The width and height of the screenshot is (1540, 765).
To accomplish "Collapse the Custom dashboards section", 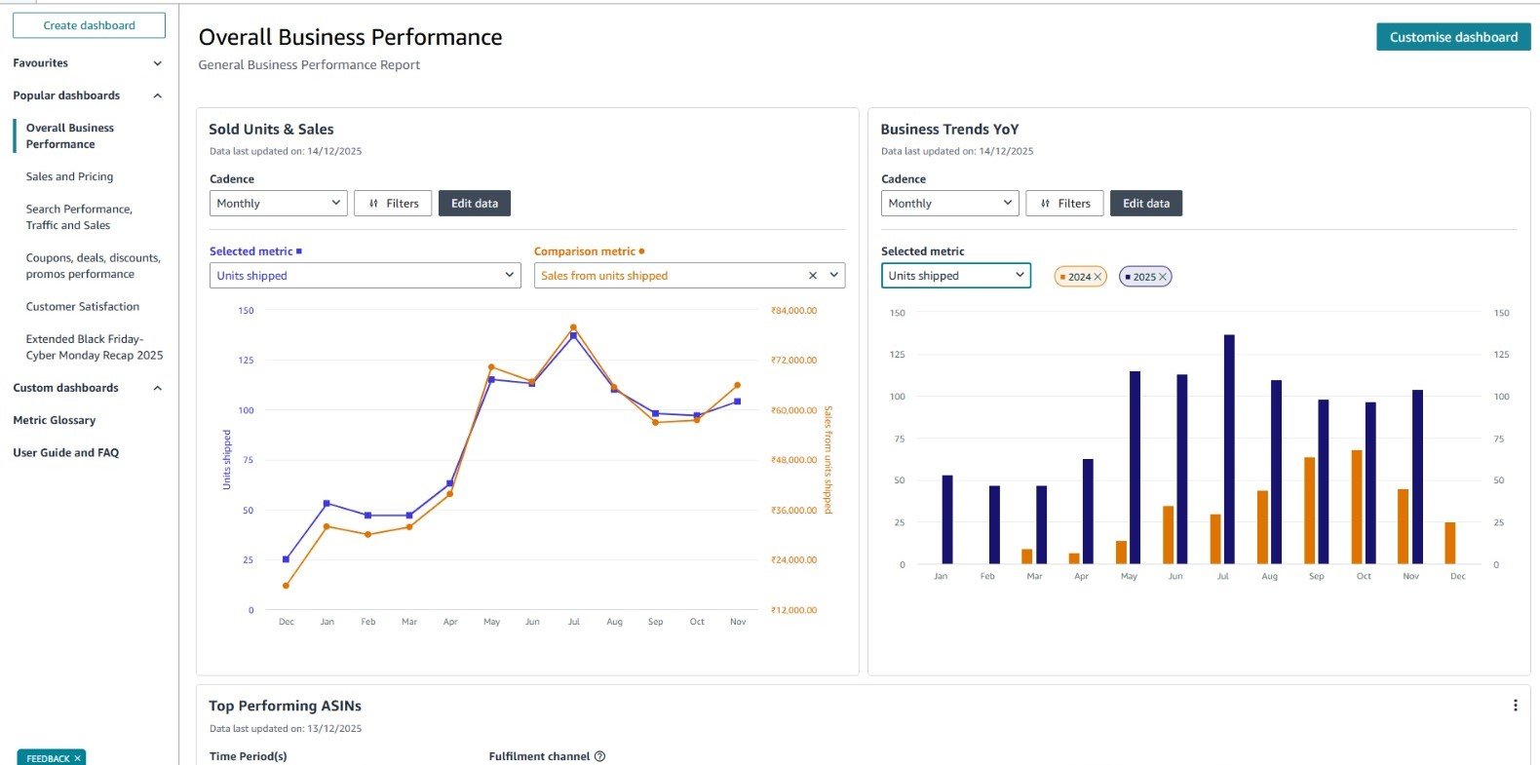I will pos(158,388).
